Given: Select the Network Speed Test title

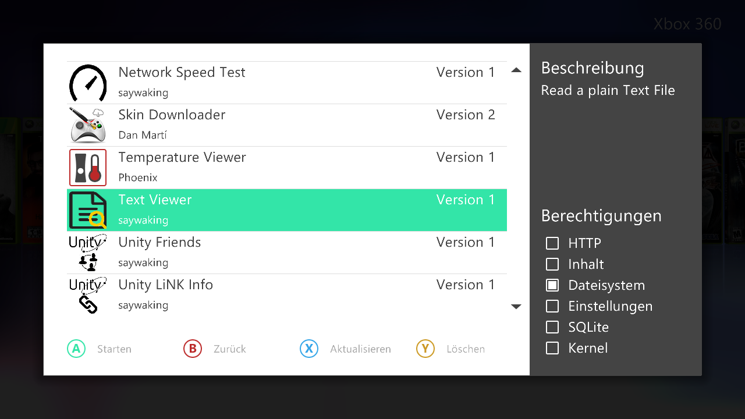Looking at the screenshot, I should coord(182,72).
